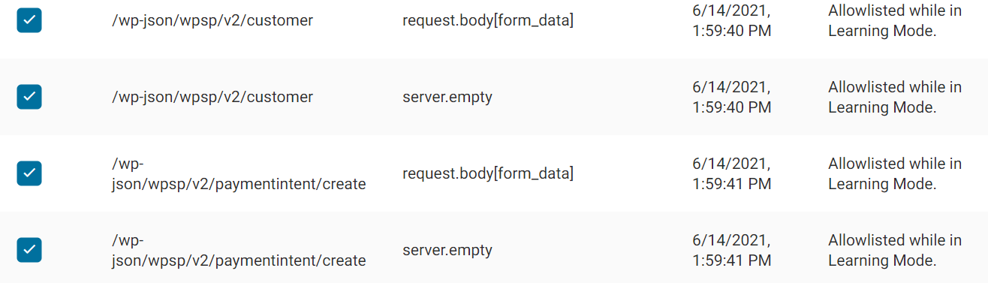
Task: Click the 1:59:41 PM timestamp in the paymentintent request.body row
Action: pos(732,174)
